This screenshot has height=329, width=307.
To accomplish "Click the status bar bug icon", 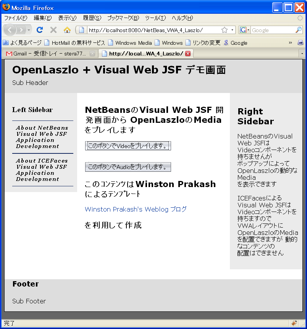I will [x=294, y=323].
